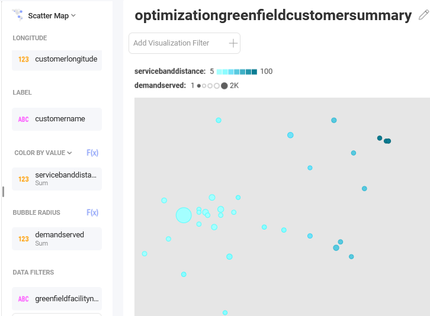Click the largest bubble on the map
Image resolution: width=430 pixels, height=316 pixels.
click(184, 215)
